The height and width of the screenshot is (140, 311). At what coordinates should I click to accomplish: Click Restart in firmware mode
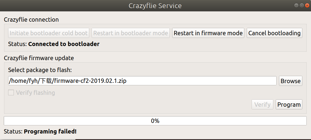coord(208,33)
